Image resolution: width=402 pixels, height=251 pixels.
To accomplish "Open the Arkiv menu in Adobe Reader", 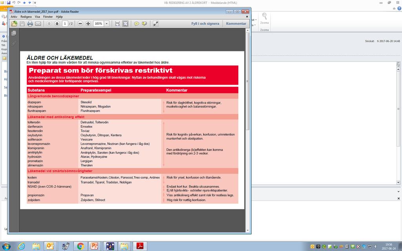I will click(14, 16).
